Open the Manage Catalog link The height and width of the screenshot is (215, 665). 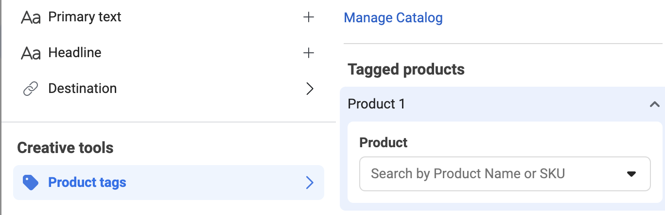coord(393,18)
